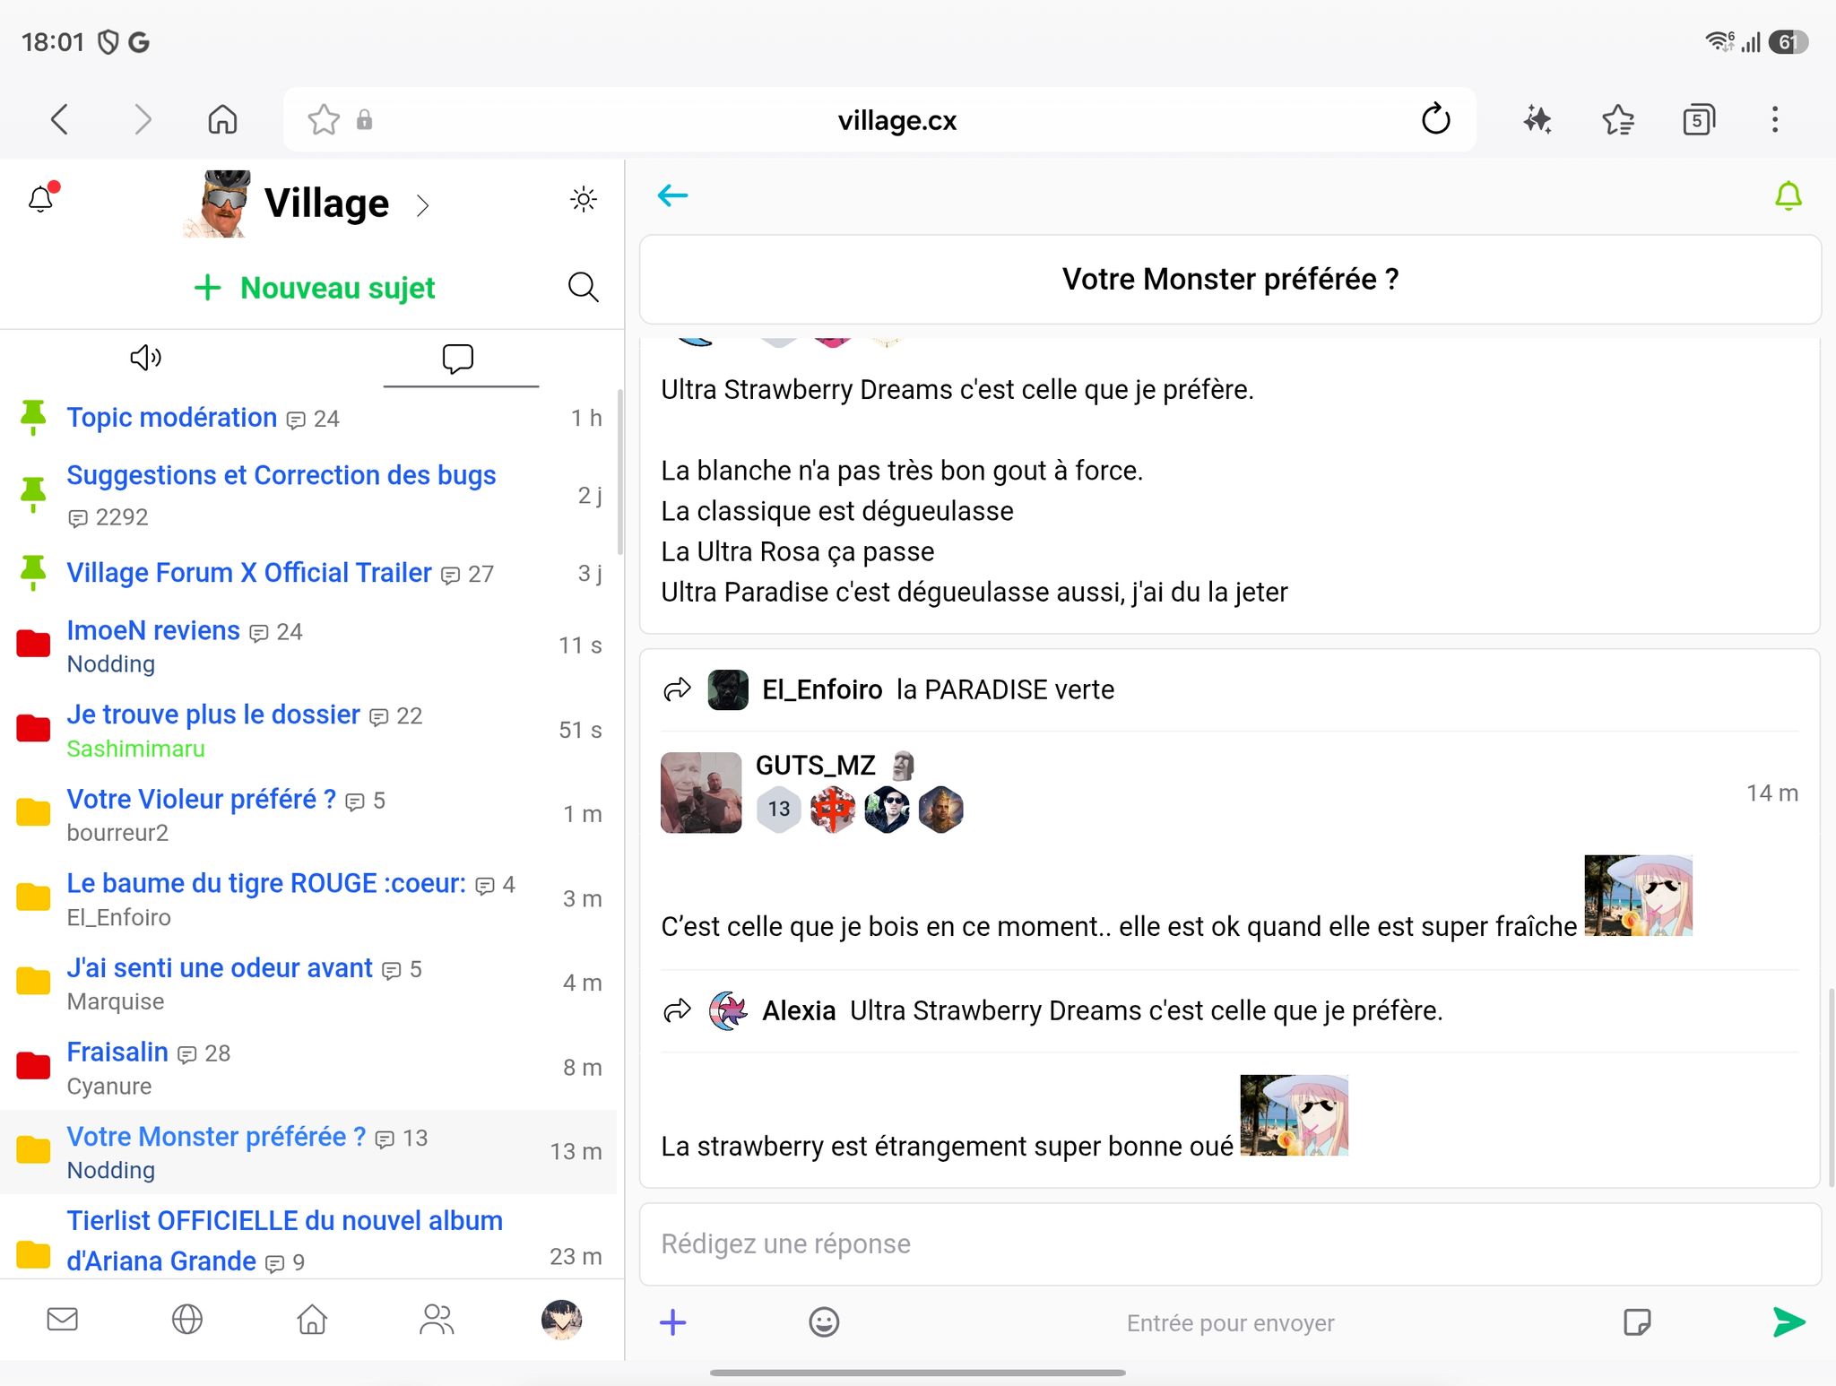Open anime sticker after super fraîche
Viewport: 1836px width, 1386px height.
[1638, 896]
